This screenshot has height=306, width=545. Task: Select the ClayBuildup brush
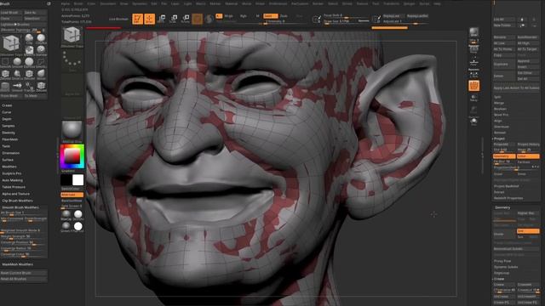click(41, 38)
